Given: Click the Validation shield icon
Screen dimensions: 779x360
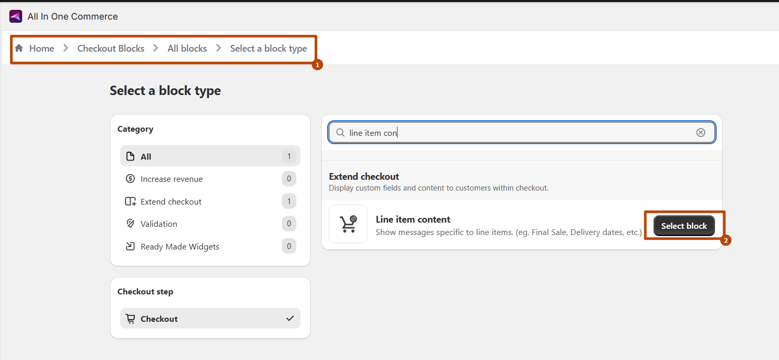Looking at the screenshot, I should [130, 224].
